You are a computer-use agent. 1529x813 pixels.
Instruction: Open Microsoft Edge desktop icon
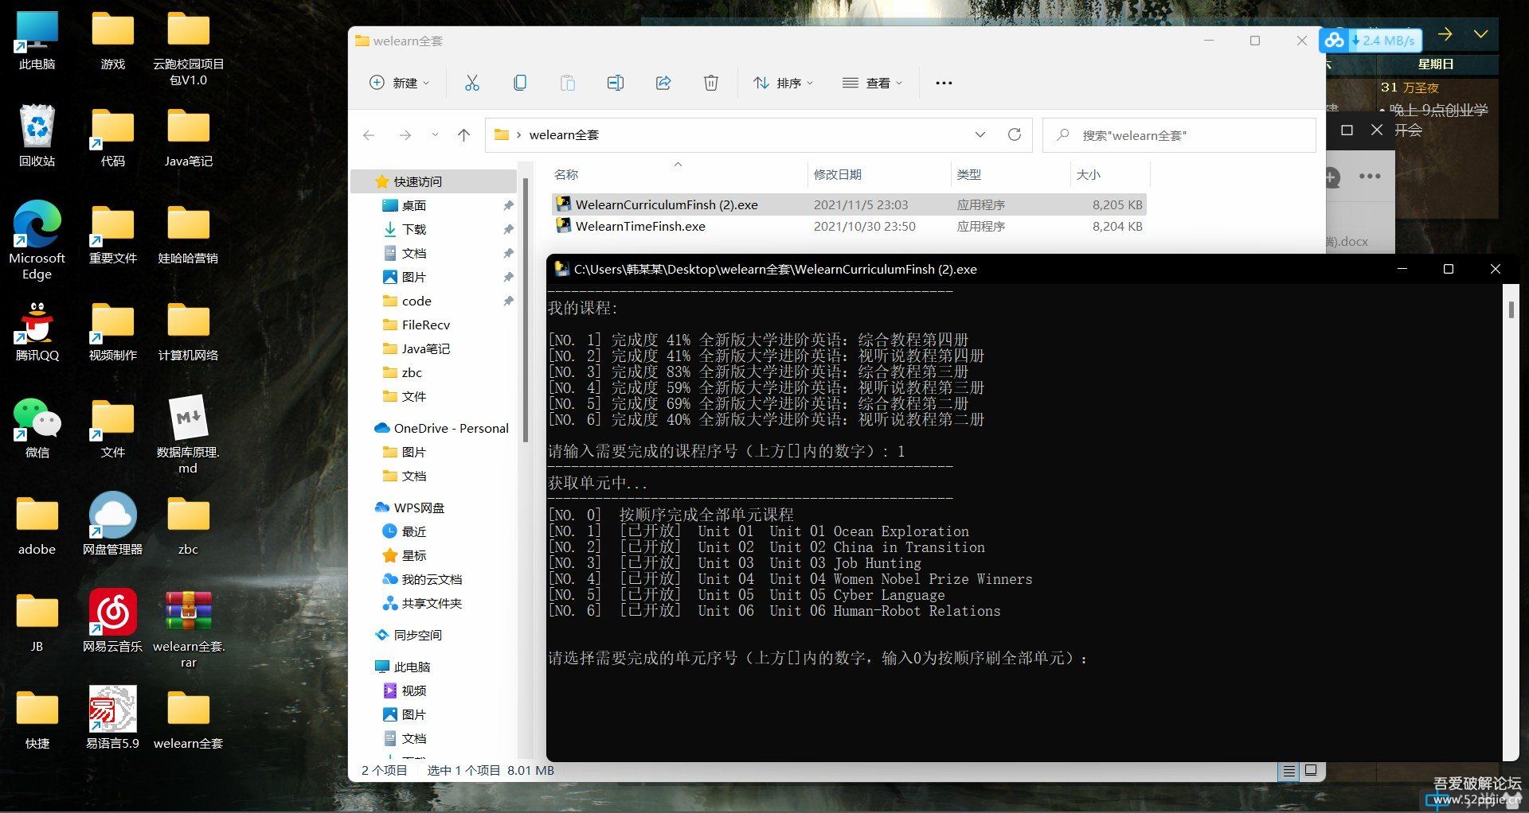[x=37, y=239]
